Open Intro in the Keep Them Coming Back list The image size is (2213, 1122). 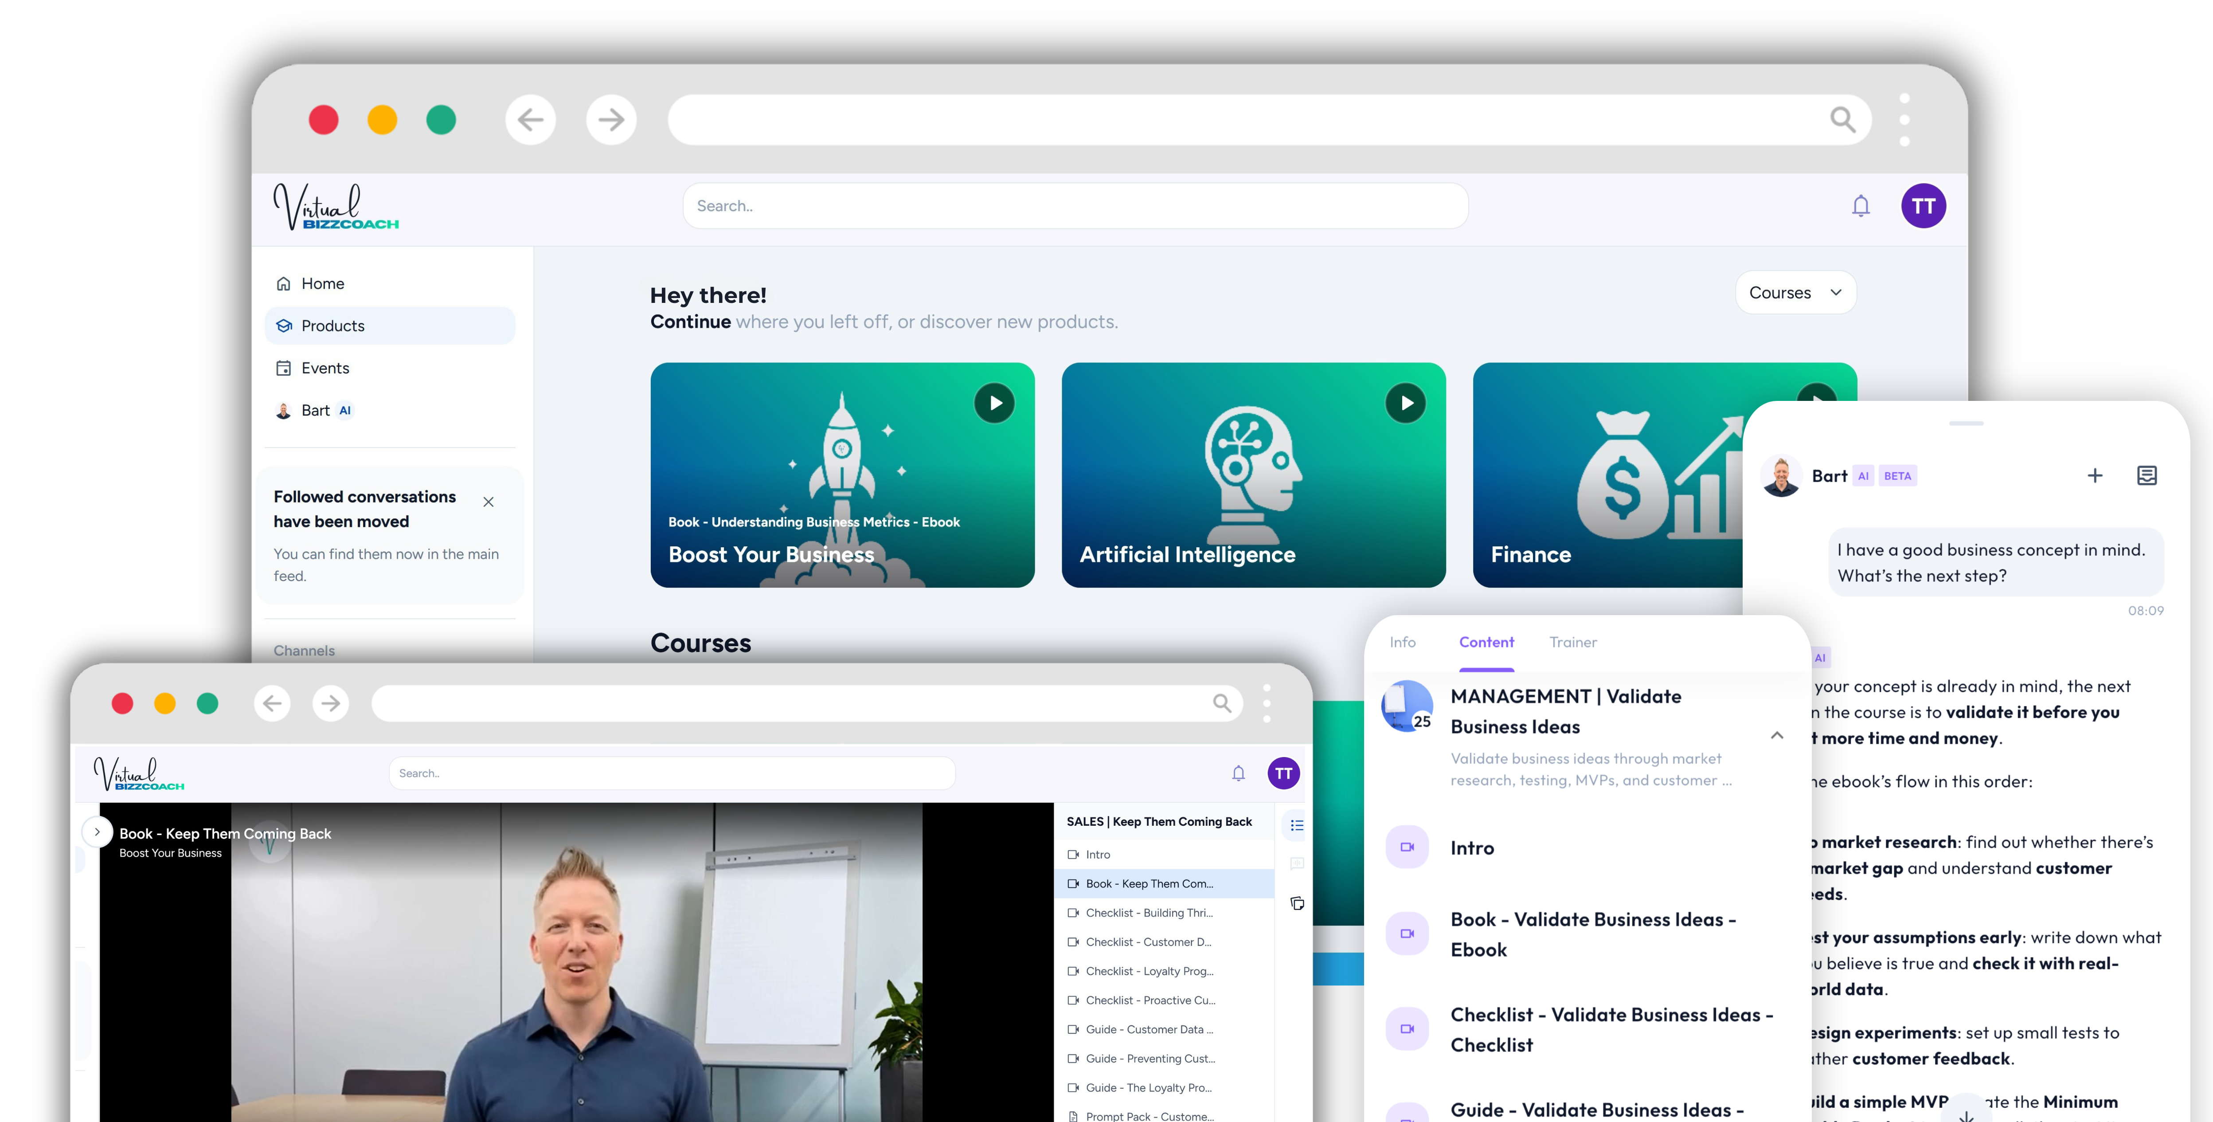pyautogui.click(x=1164, y=855)
